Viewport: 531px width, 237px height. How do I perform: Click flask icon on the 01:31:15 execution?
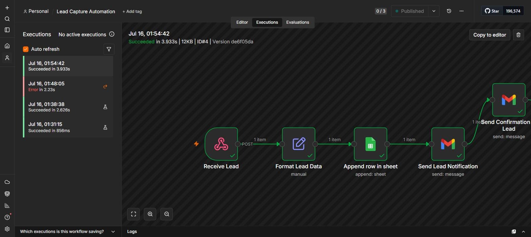tap(105, 127)
